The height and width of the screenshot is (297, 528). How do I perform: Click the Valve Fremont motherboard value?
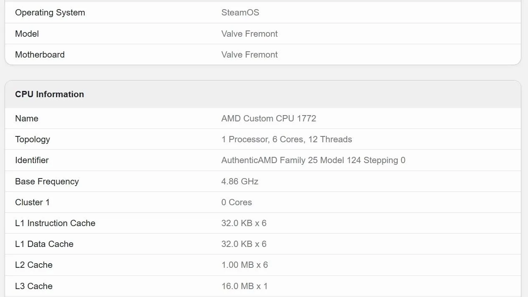(249, 55)
